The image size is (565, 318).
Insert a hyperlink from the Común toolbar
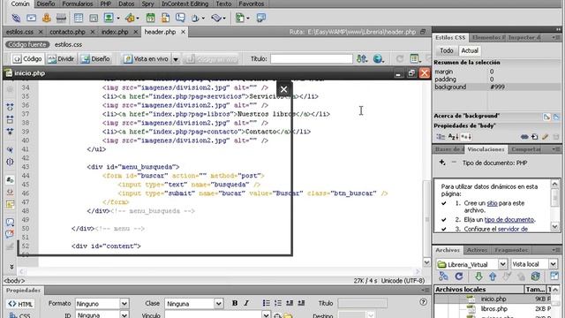[x=16, y=18]
